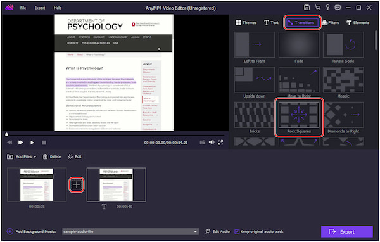Open the Help menu
The width and height of the screenshot is (380, 242).
(58, 8)
